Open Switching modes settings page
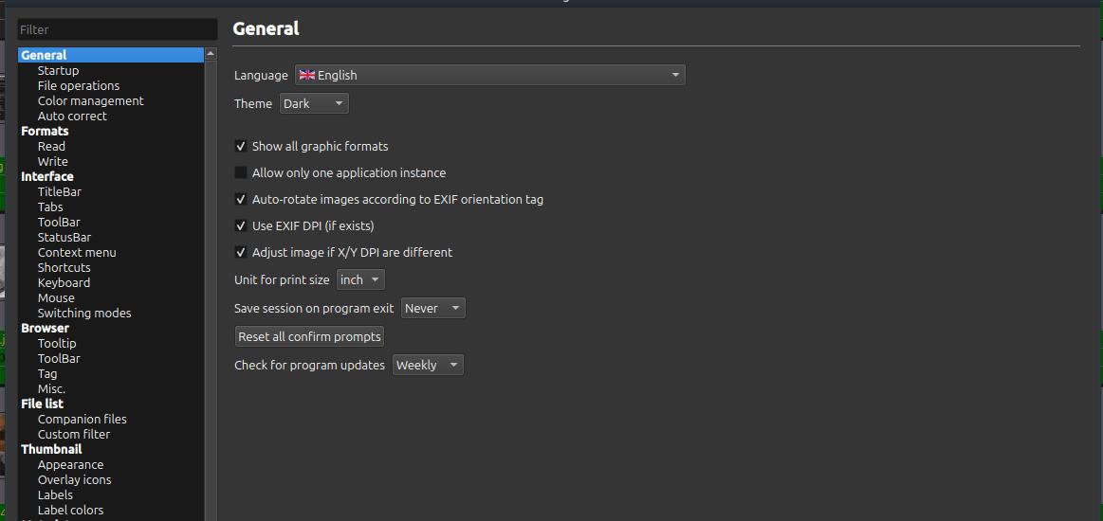This screenshot has height=521, width=1103. (x=84, y=313)
